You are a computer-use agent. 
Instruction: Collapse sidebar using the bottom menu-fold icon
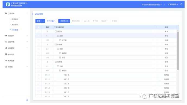(27, 100)
